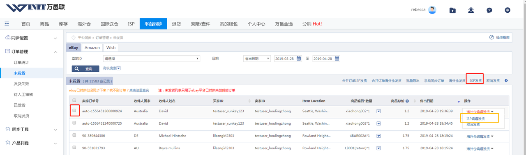This screenshot has width=526, height=155.
Task: Expand the 高级搜索 advanced search toggle
Action: click(118, 68)
